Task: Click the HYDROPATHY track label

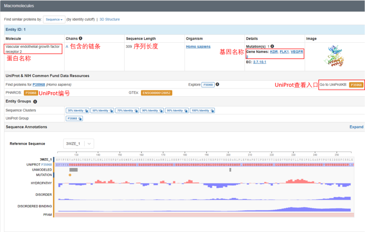Action: click(x=42, y=183)
